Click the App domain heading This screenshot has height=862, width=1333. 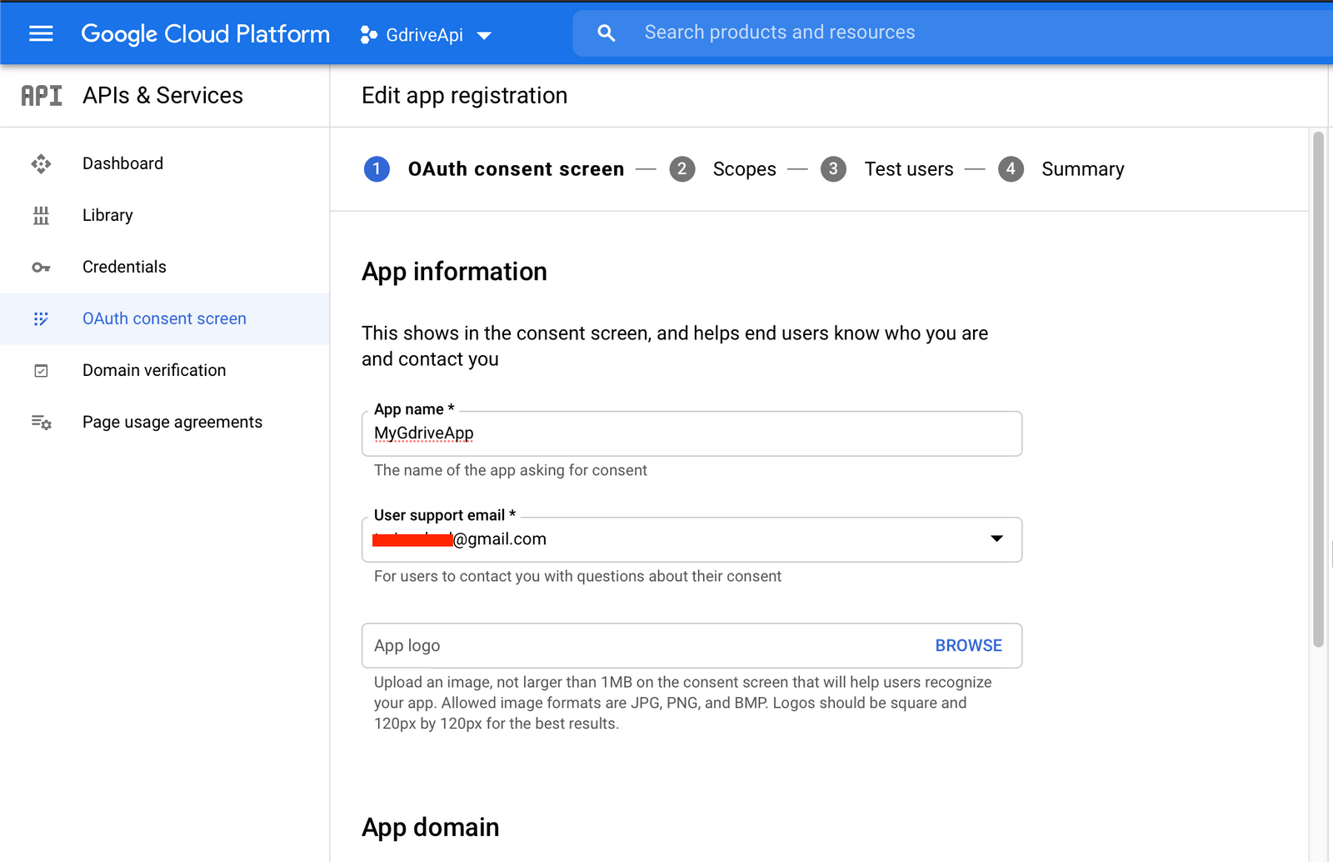point(430,827)
